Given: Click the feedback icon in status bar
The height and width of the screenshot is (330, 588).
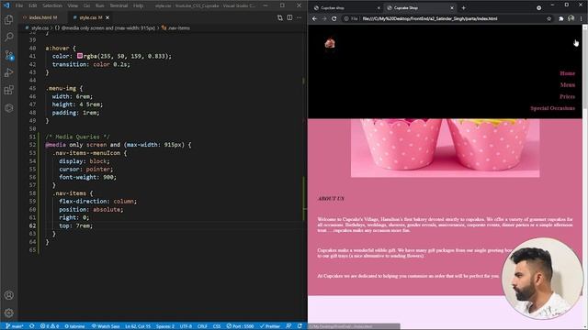Looking at the screenshot, I should (x=288, y=326).
